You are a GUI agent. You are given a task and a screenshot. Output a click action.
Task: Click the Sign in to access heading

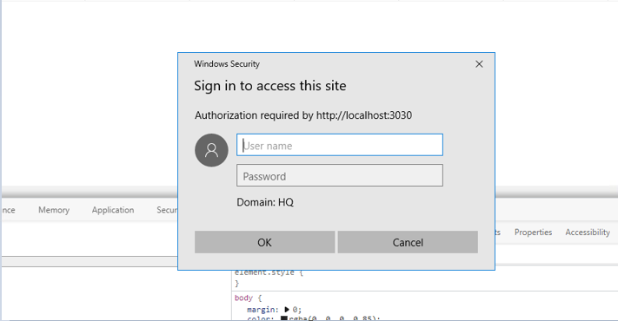click(270, 86)
